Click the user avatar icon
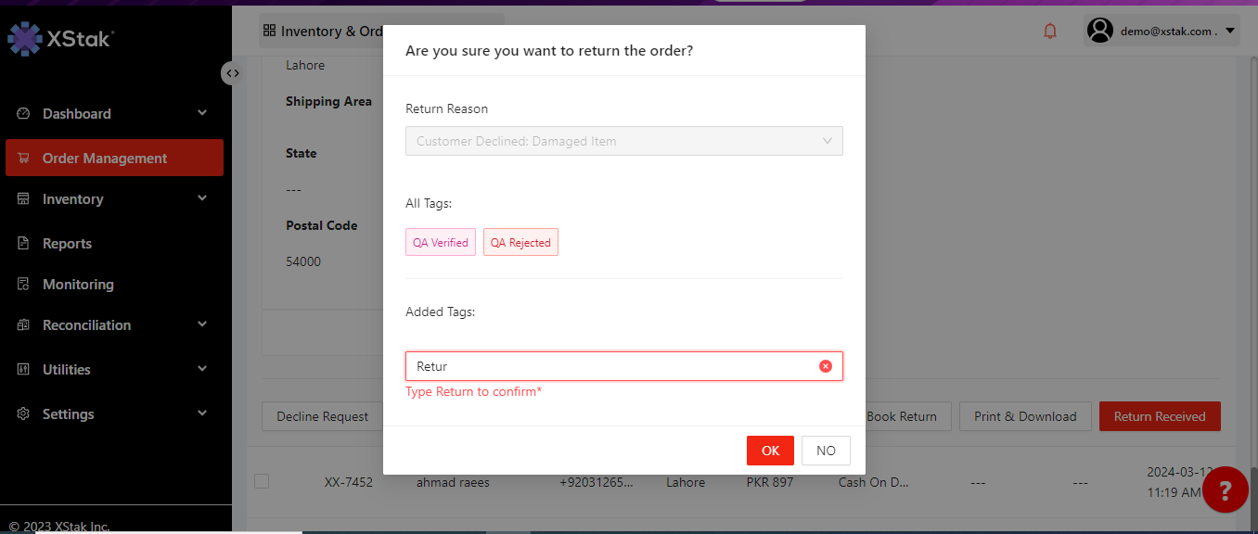 click(1100, 31)
